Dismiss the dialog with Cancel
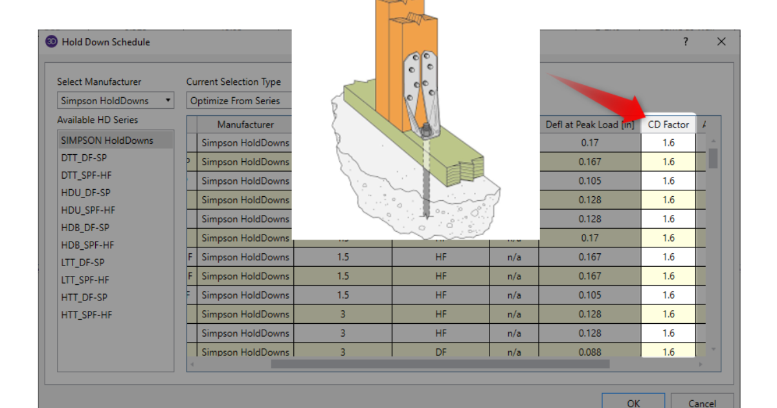777x408 pixels. 703,402
